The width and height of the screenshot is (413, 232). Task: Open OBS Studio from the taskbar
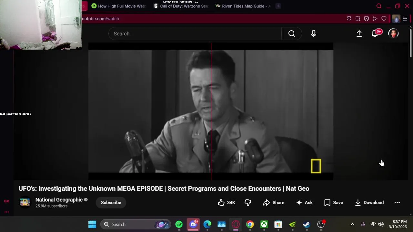pos(321,224)
